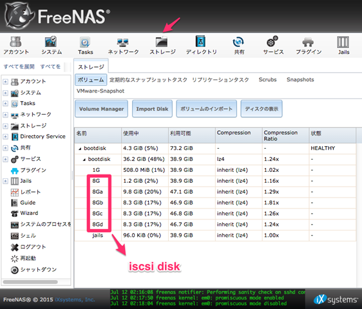Switch to the Snapshots tab
Image resolution: width=362 pixels, height=309 pixels.
tap(300, 80)
